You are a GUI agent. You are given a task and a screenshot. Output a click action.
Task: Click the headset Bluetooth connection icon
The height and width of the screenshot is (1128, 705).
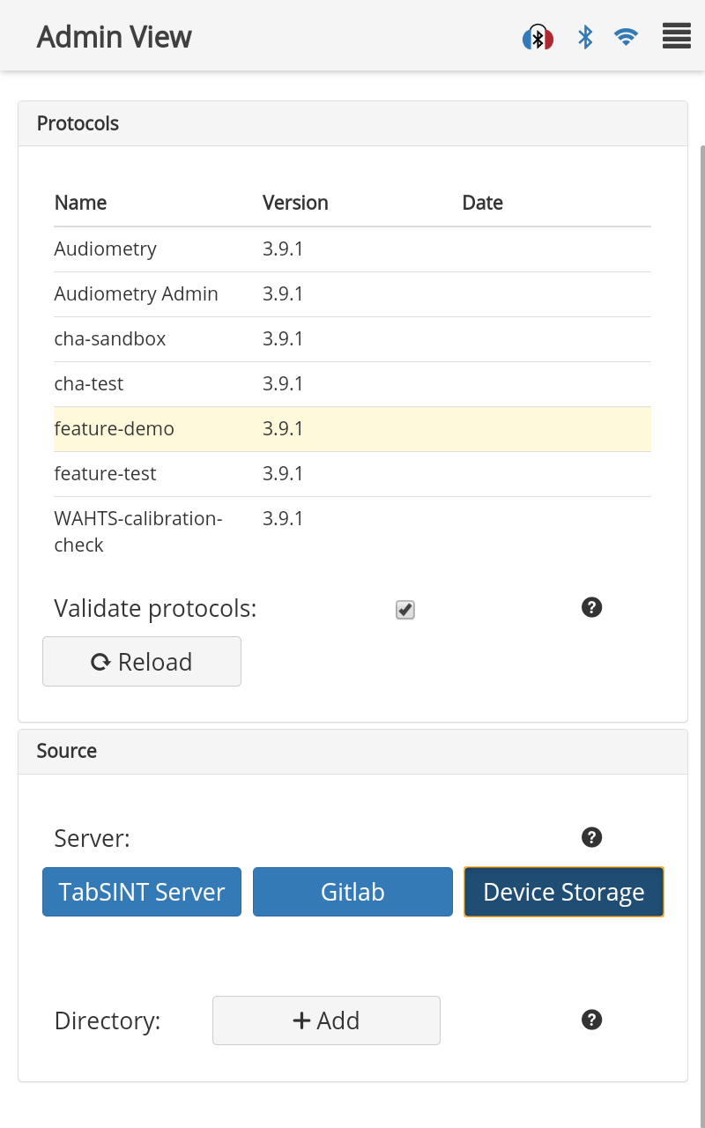538,38
